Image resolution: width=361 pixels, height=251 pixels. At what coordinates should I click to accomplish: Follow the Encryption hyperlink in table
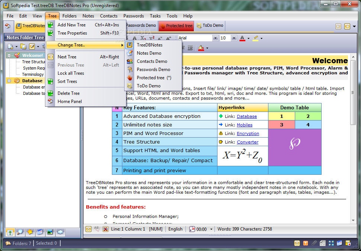248,133
